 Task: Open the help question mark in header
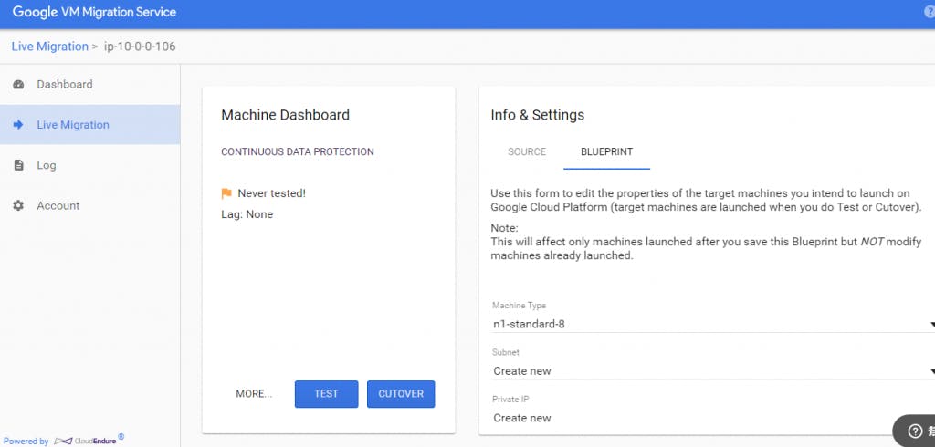(929, 13)
